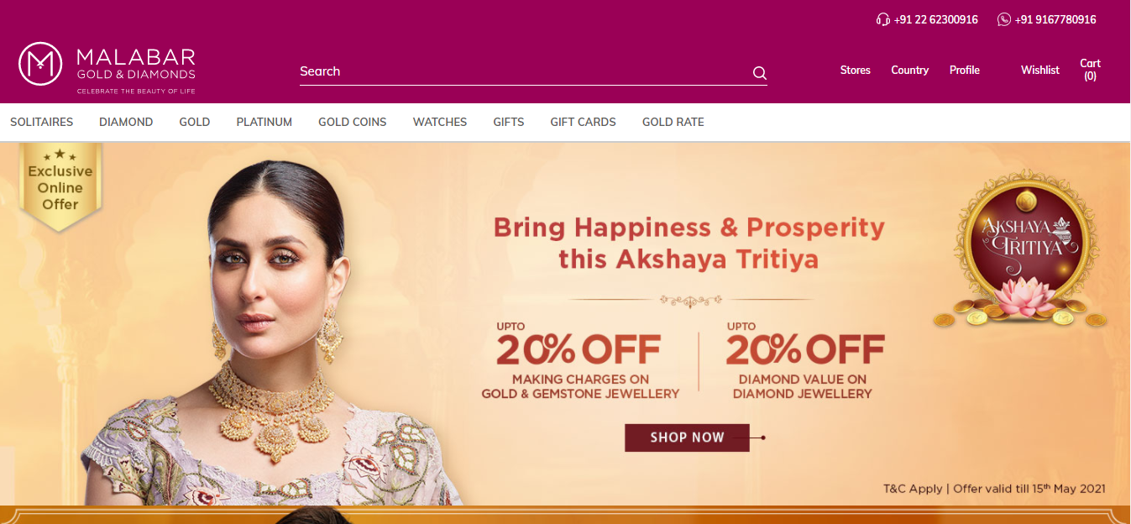The height and width of the screenshot is (524, 1131).
Task: Check the Gold Rate link
Action: 673,122
